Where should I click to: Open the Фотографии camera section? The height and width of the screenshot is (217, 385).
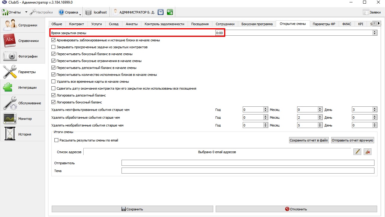point(23,56)
